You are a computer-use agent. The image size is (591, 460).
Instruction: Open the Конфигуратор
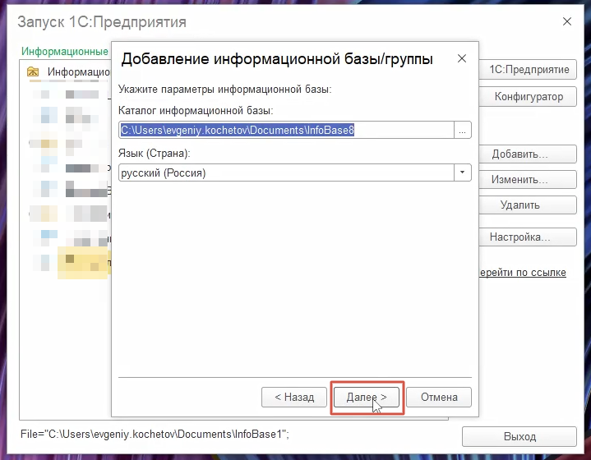(x=528, y=97)
